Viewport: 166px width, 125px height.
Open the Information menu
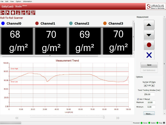27,1
